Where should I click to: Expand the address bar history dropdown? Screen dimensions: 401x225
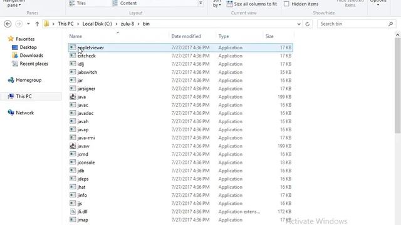299,24
